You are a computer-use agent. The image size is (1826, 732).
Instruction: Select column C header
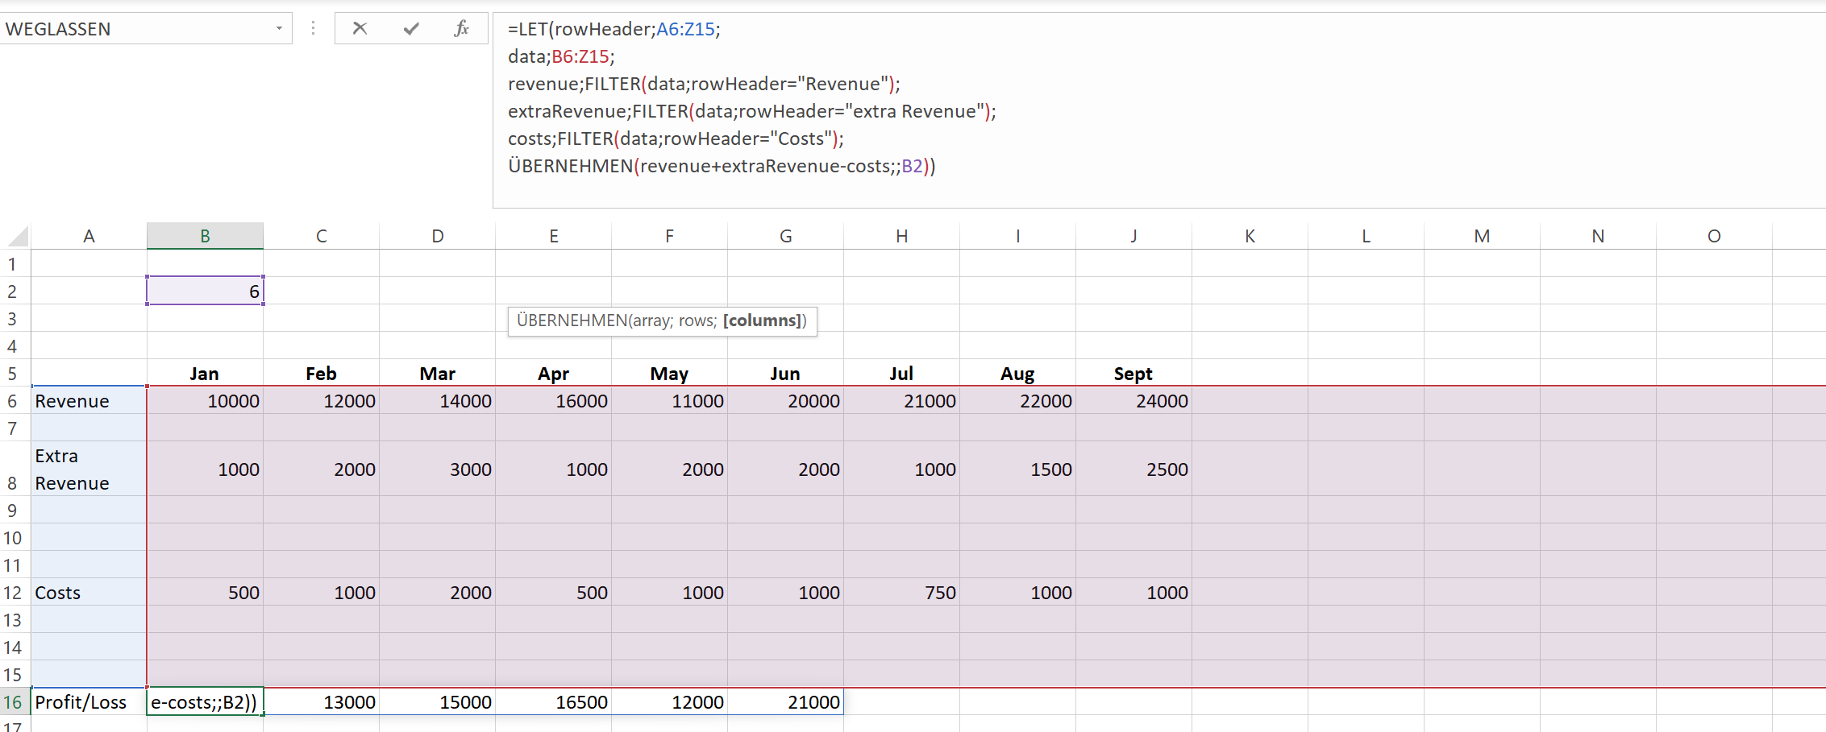click(x=321, y=236)
